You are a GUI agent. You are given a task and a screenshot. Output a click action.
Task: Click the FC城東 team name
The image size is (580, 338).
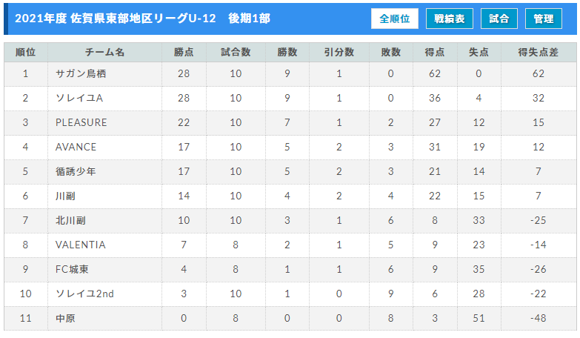(x=72, y=269)
